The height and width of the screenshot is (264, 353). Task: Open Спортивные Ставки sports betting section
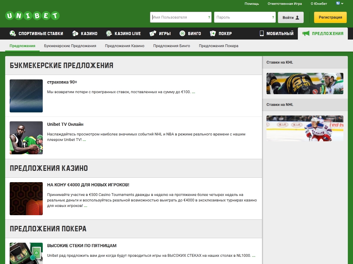coord(37,33)
